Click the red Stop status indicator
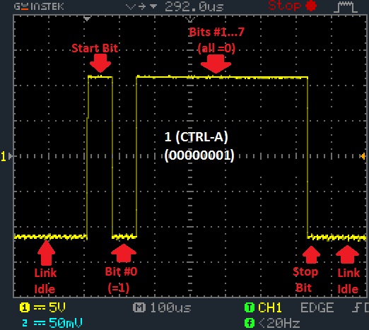This screenshot has height=330, width=369. tap(285, 6)
